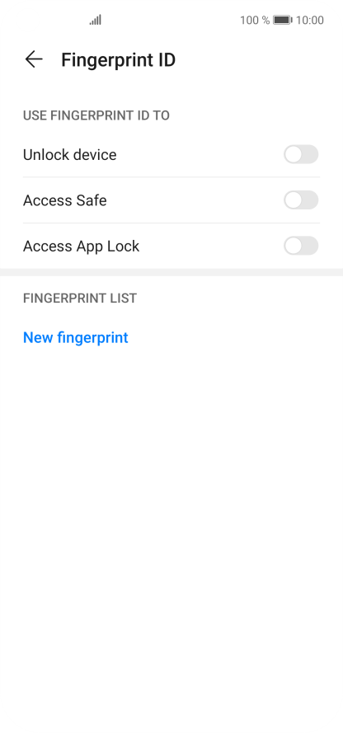Tap the blank area below New fingerprint
343x733 pixels.
pos(171,538)
